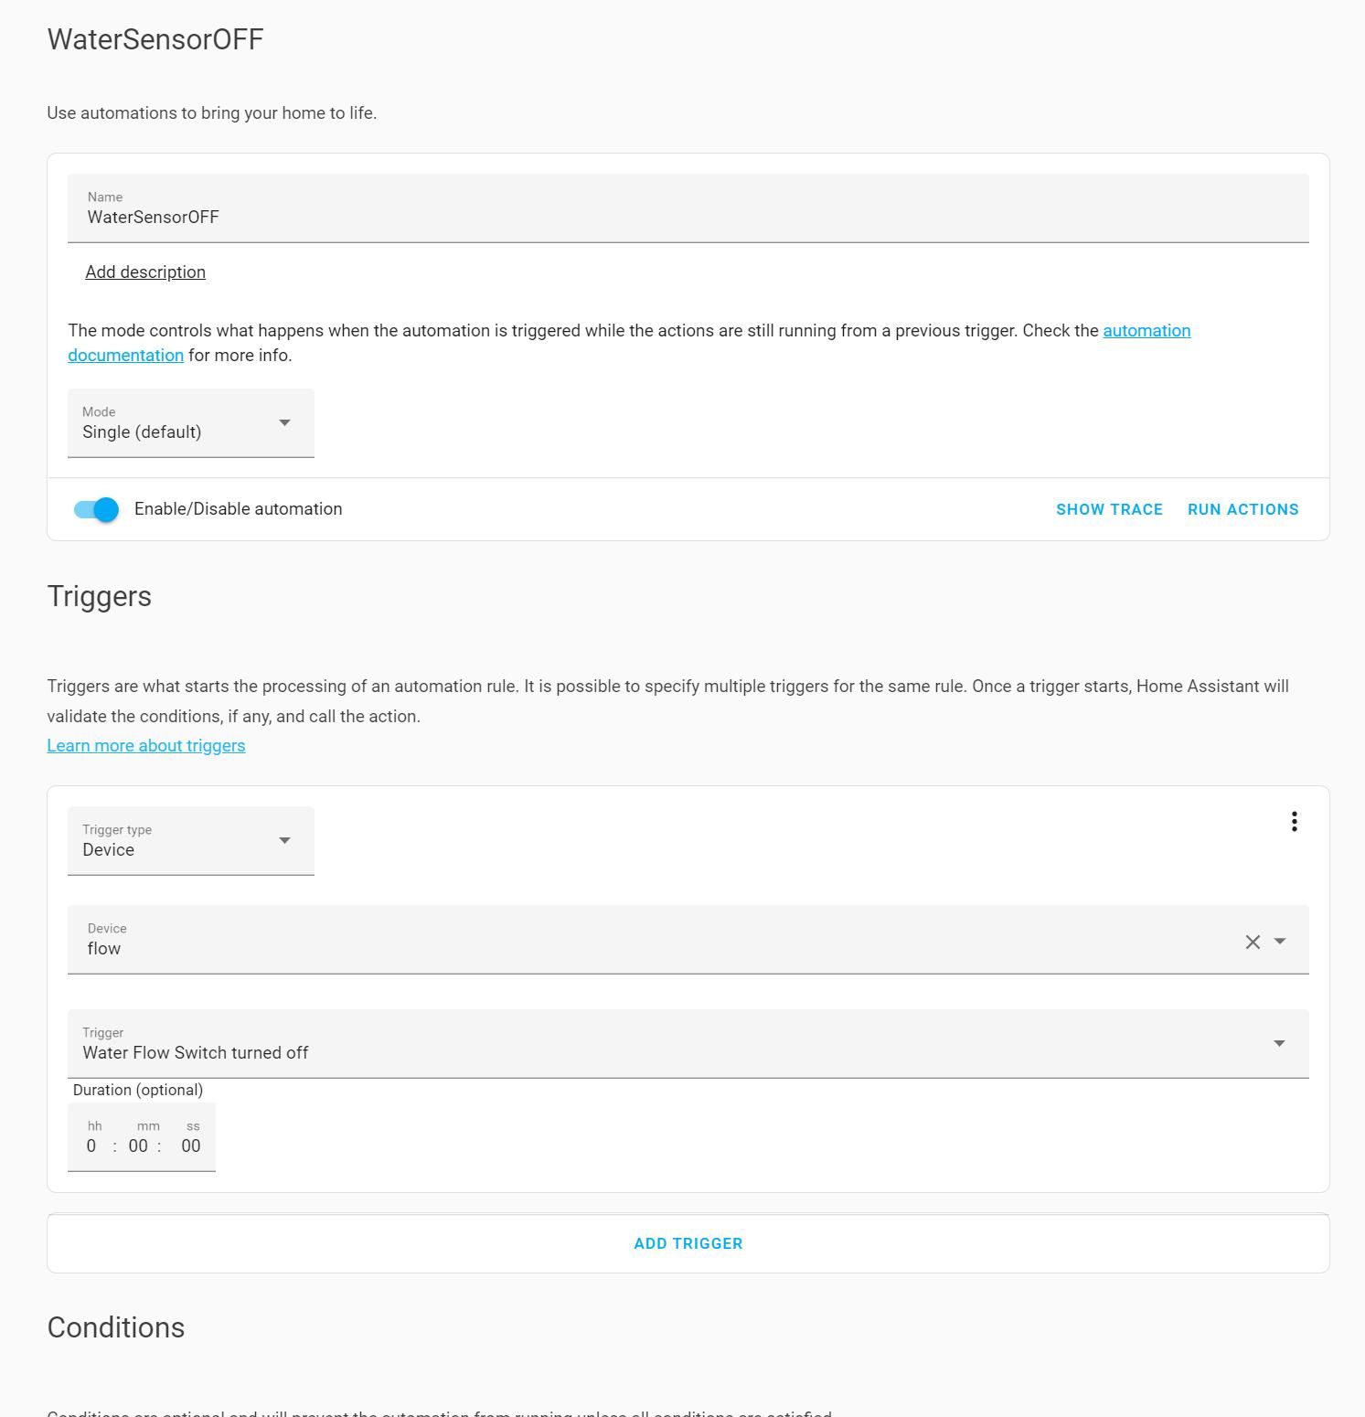Screen dimensions: 1365x1417
Task: Clear the selected device 'flow'
Action: point(1253,941)
